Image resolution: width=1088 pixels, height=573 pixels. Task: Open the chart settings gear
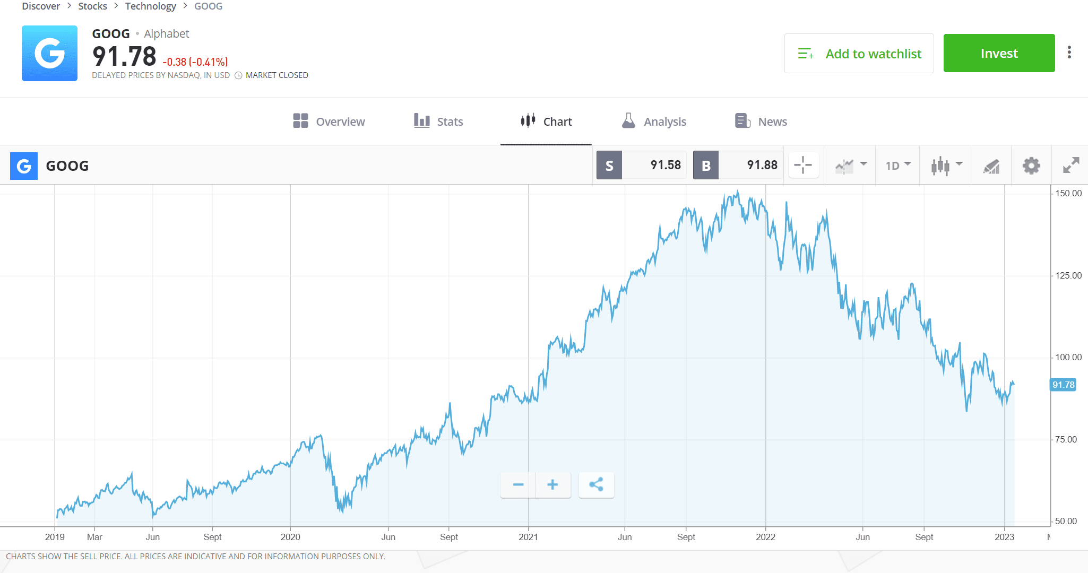click(x=1031, y=165)
